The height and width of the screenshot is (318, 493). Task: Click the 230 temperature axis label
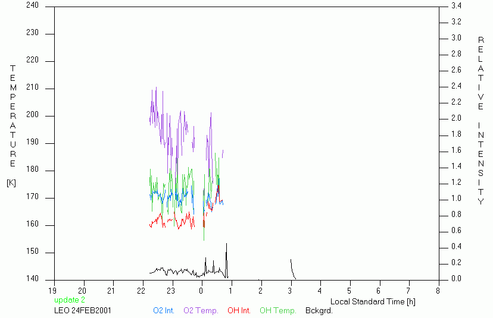pos(32,33)
